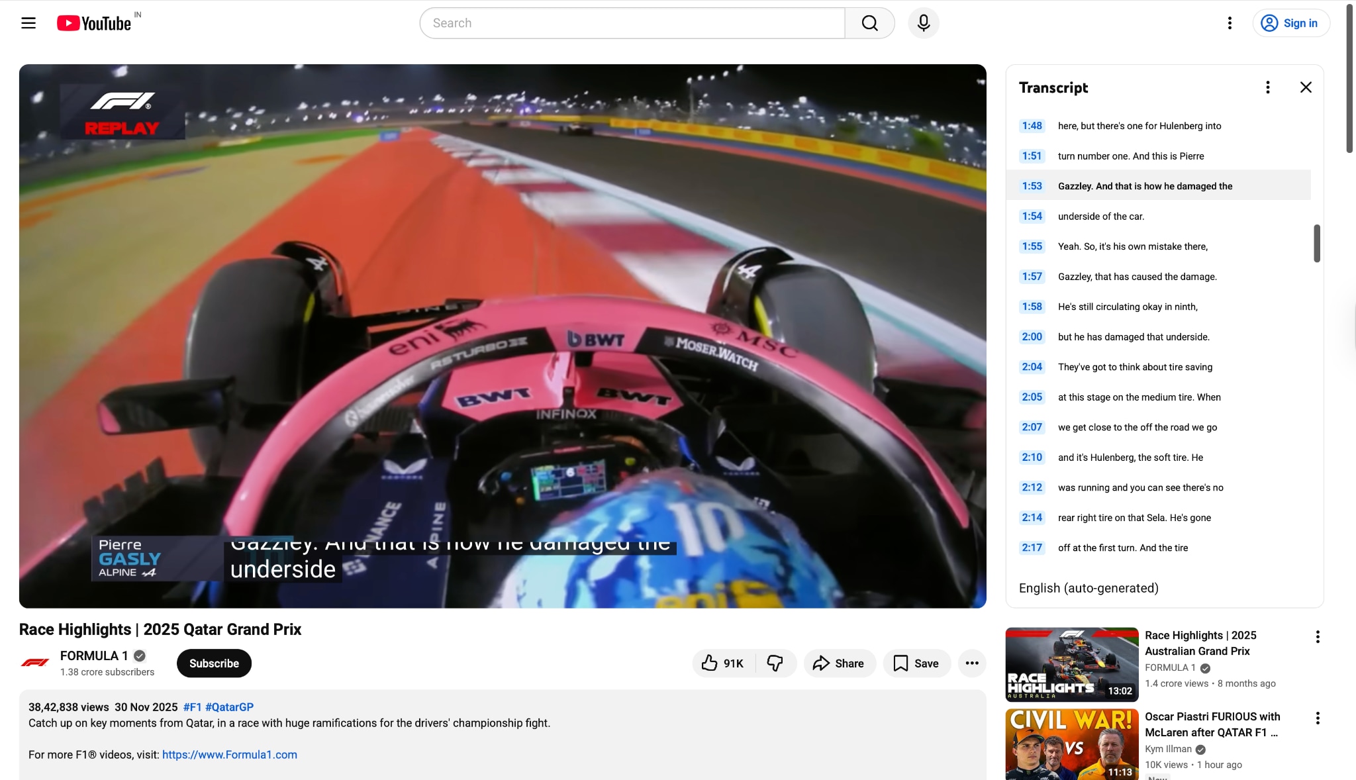Viewport: 1356px width, 780px height.
Task: Open the YouTube settings kebab menu
Action: click(1230, 23)
